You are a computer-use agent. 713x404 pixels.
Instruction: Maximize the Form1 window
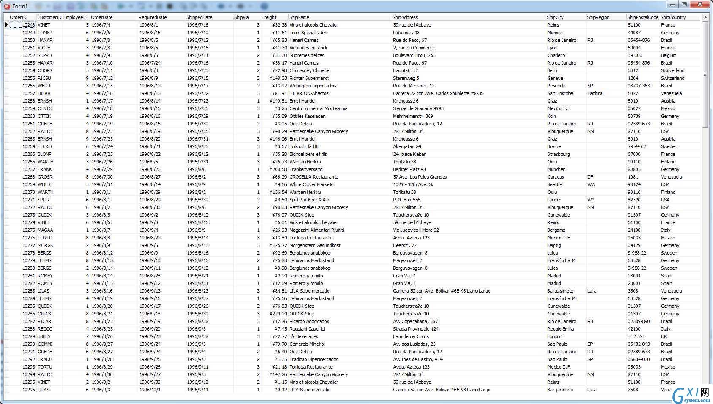point(684,4)
